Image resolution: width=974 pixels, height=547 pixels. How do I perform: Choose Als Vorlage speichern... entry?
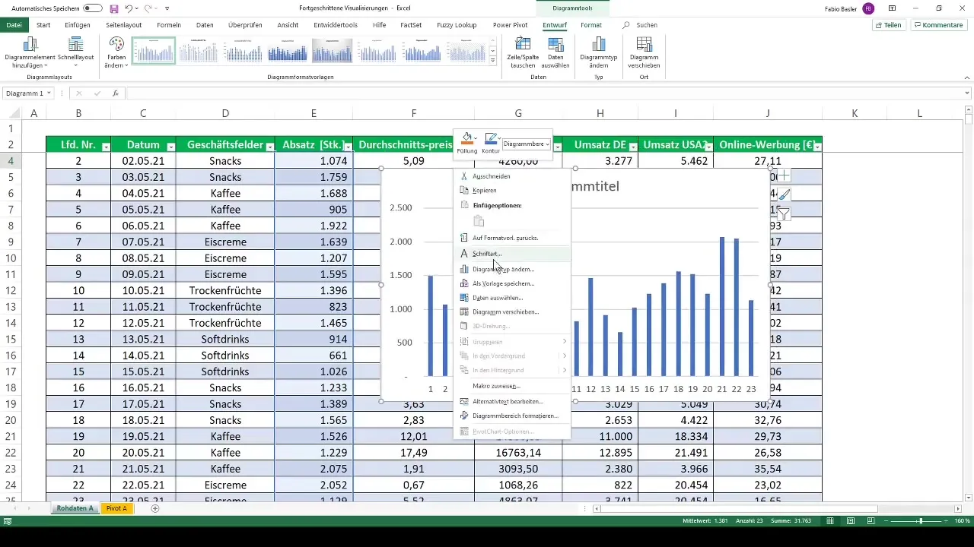pos(511,283)
